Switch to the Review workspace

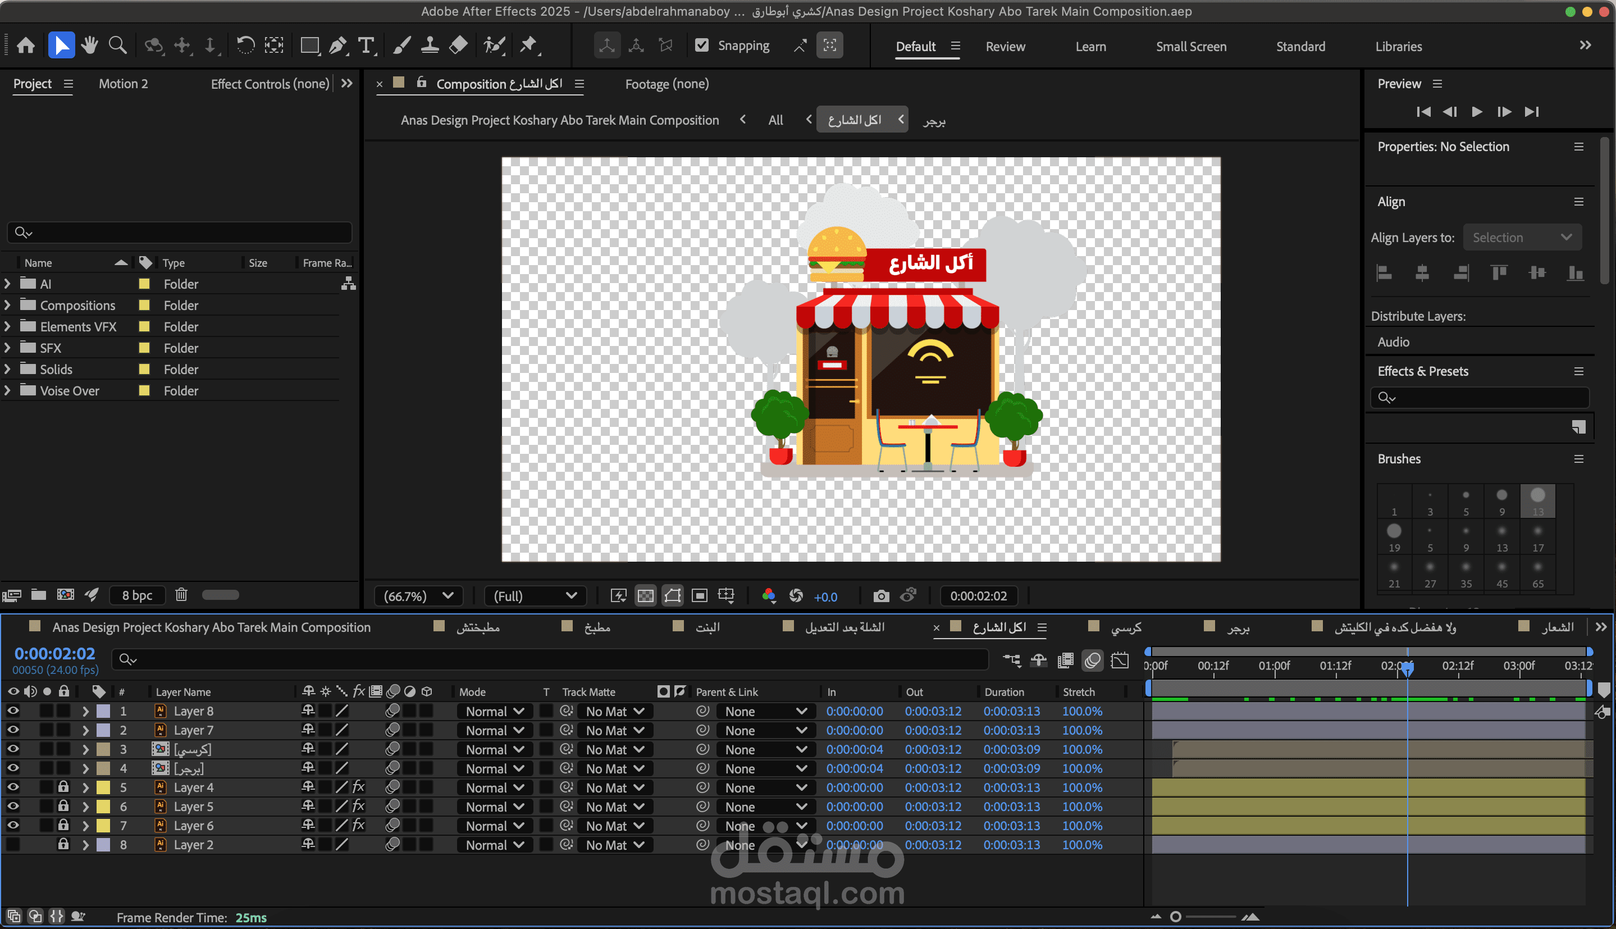point(1005,47)
